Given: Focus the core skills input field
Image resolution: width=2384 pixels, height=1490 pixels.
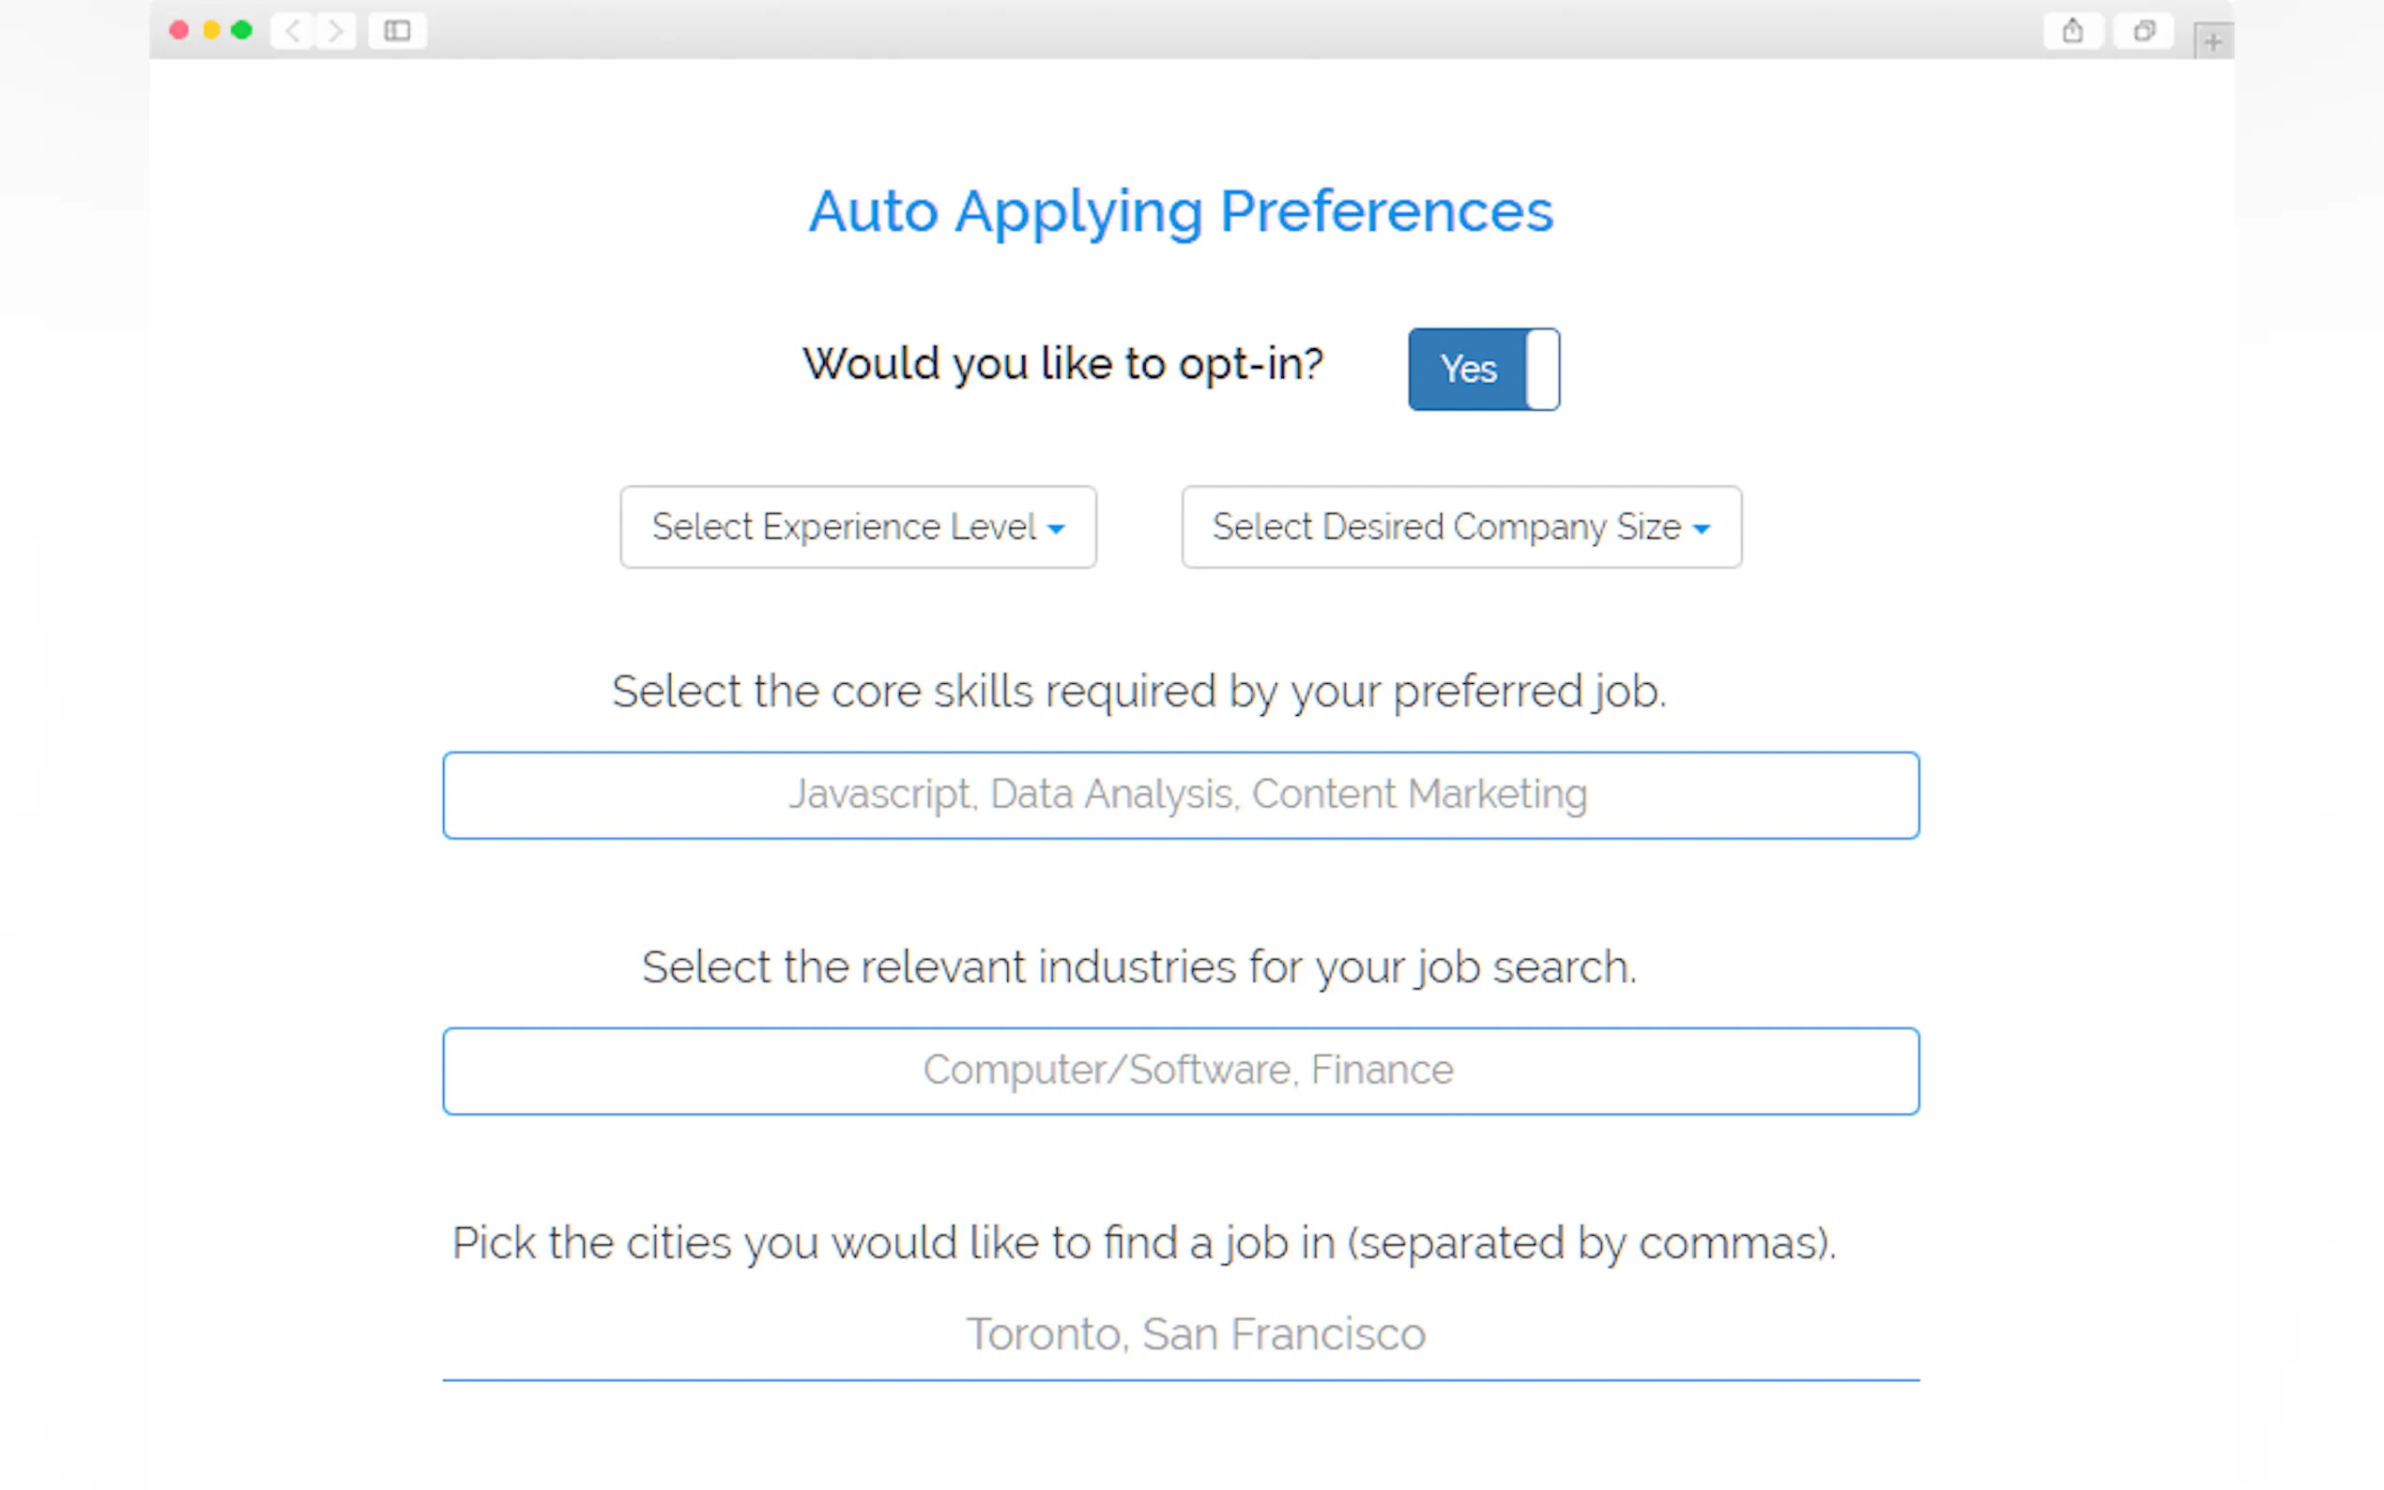Looking at the screenshot, I should tap(1181, 796).
